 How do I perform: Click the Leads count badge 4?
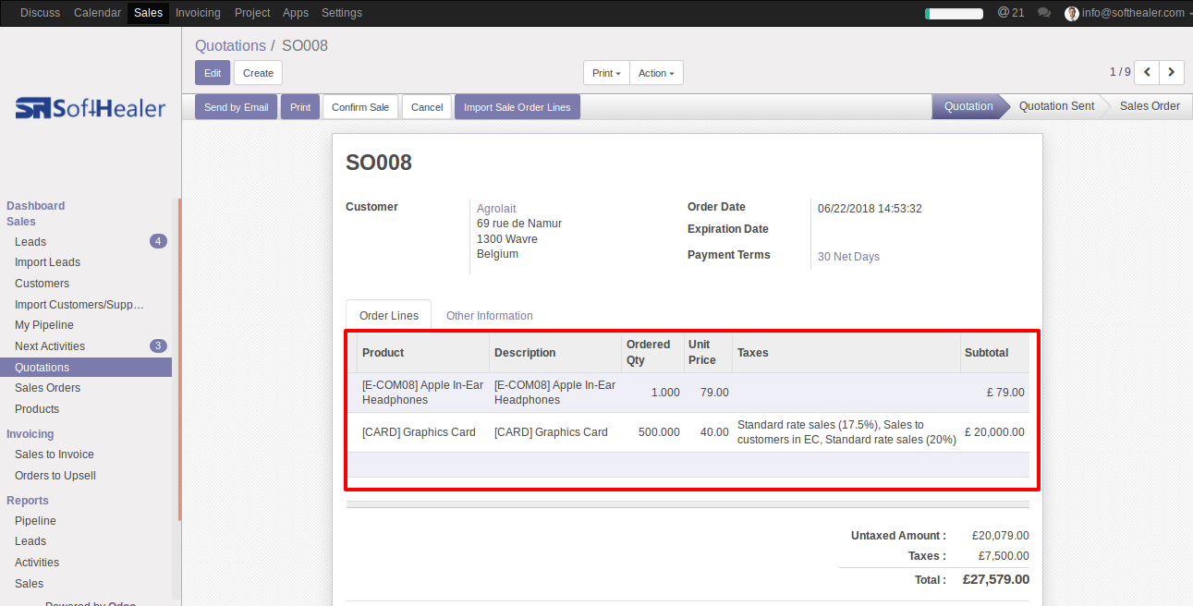tap(158, 241)
